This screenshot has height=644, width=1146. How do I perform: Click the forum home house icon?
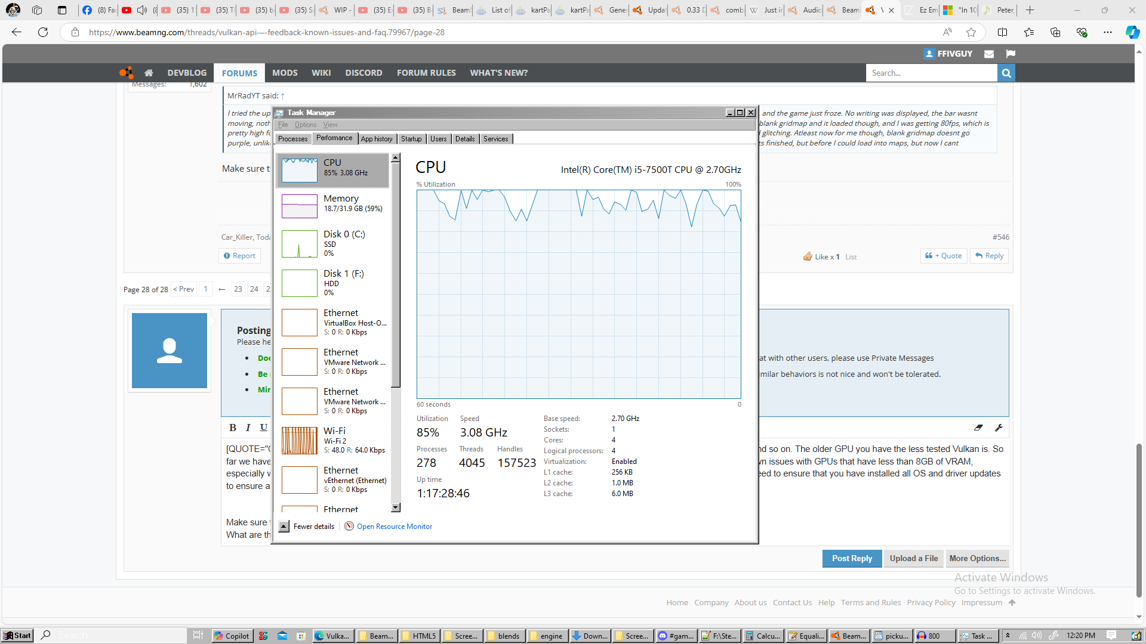click(149, 73)
